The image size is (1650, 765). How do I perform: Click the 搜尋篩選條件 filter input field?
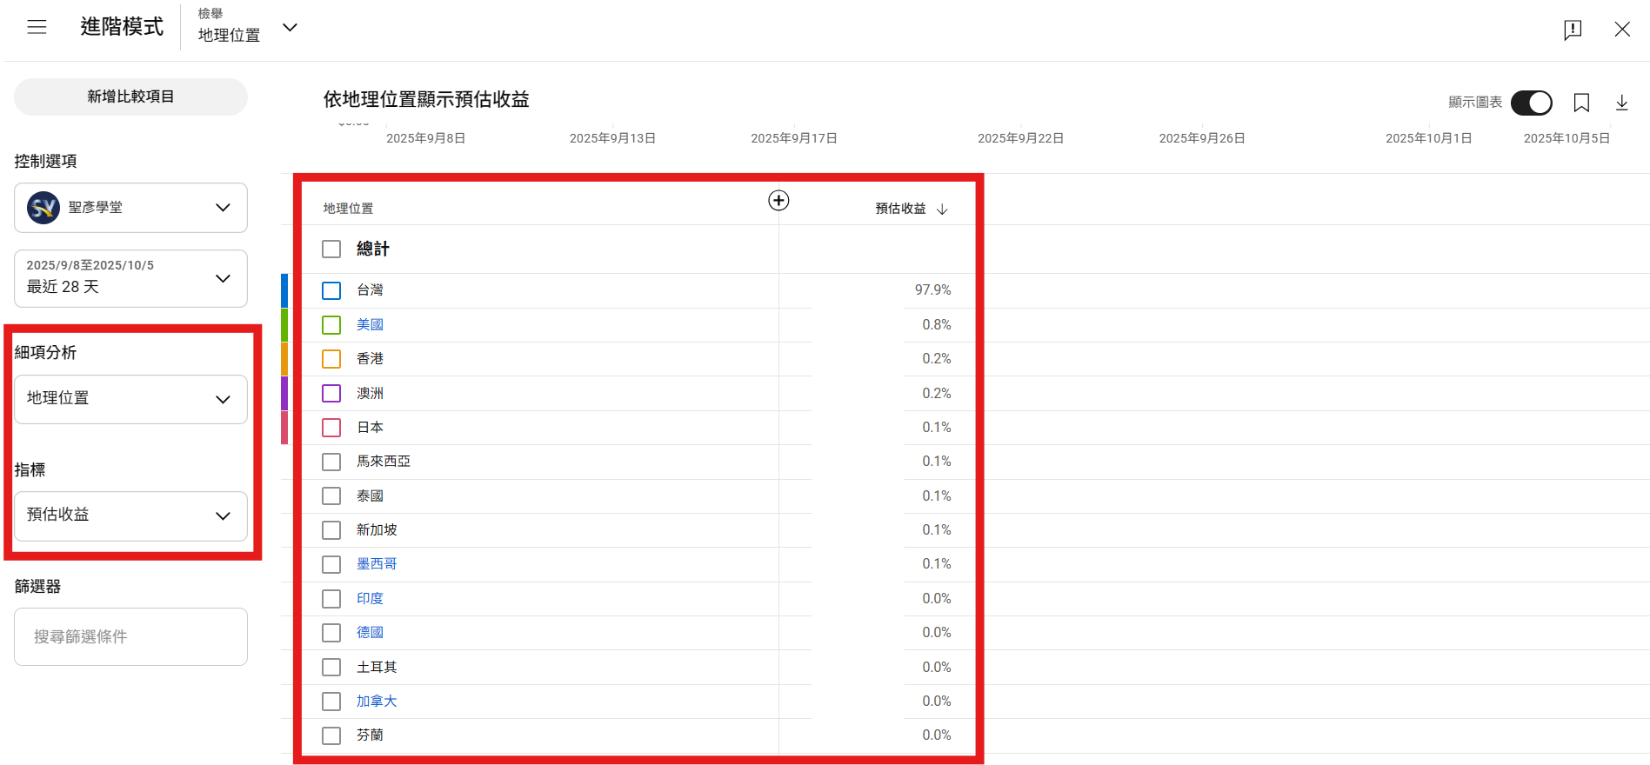130,636
